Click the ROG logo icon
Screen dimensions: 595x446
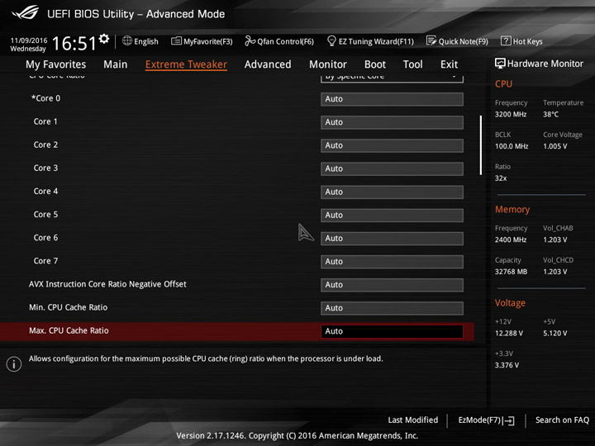click(26, 12)
